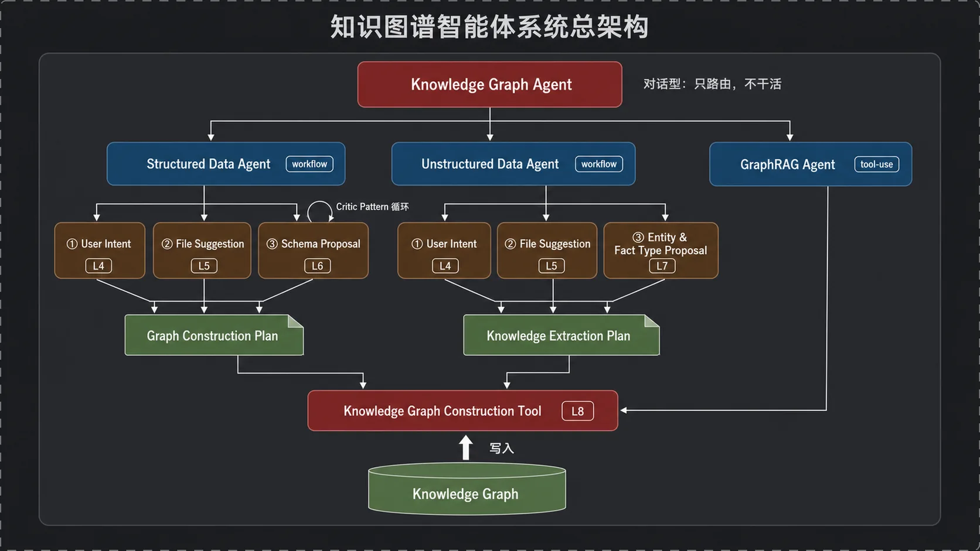980x551 pixels.
Task: Select User Intent box under Structured Data Agent
Action: tap(100, 251)
